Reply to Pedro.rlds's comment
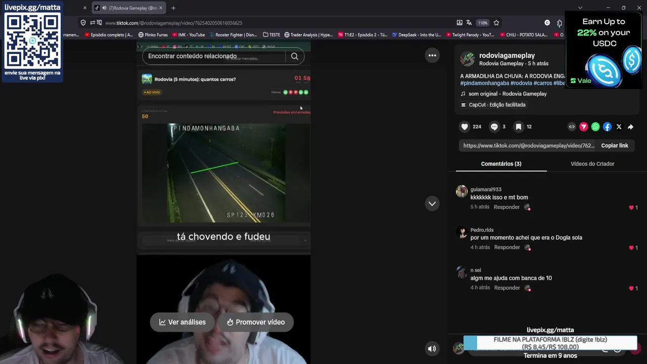The width and height of the screenshot is (647, 364). (x=506, y=247)
